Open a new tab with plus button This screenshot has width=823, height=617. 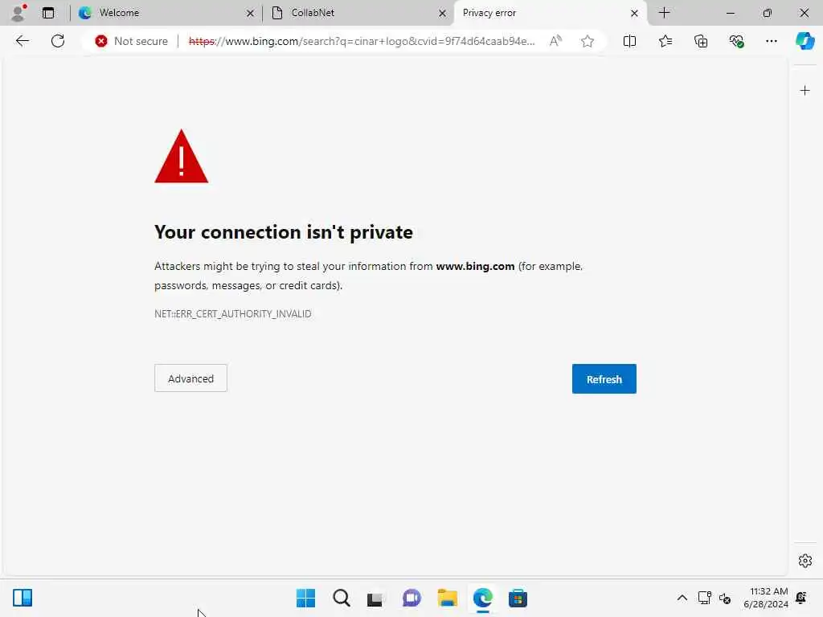(x=664, y=13)
